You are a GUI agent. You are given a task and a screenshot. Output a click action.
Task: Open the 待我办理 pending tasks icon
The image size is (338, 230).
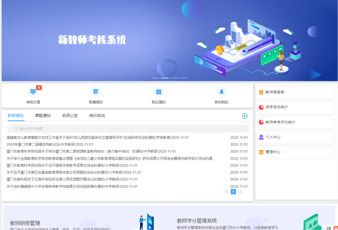click(33, 92)
